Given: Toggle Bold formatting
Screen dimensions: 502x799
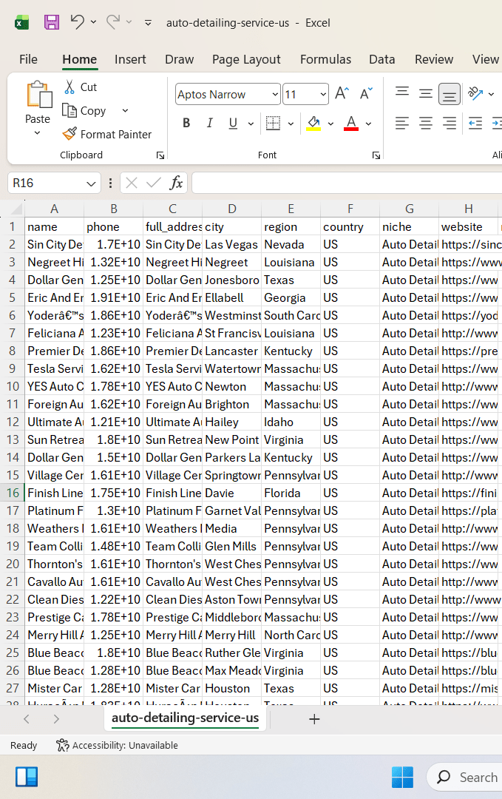Looking at the screenshot, I should 186,123.
